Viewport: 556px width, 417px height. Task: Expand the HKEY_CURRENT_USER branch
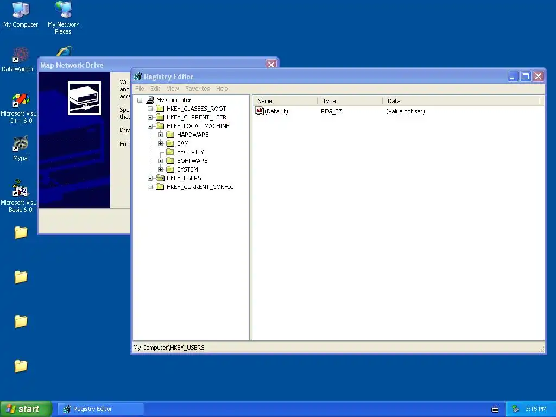(x=150, y=117)
